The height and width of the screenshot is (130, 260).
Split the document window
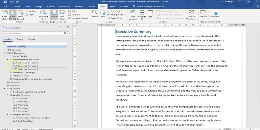pos(150,14)
